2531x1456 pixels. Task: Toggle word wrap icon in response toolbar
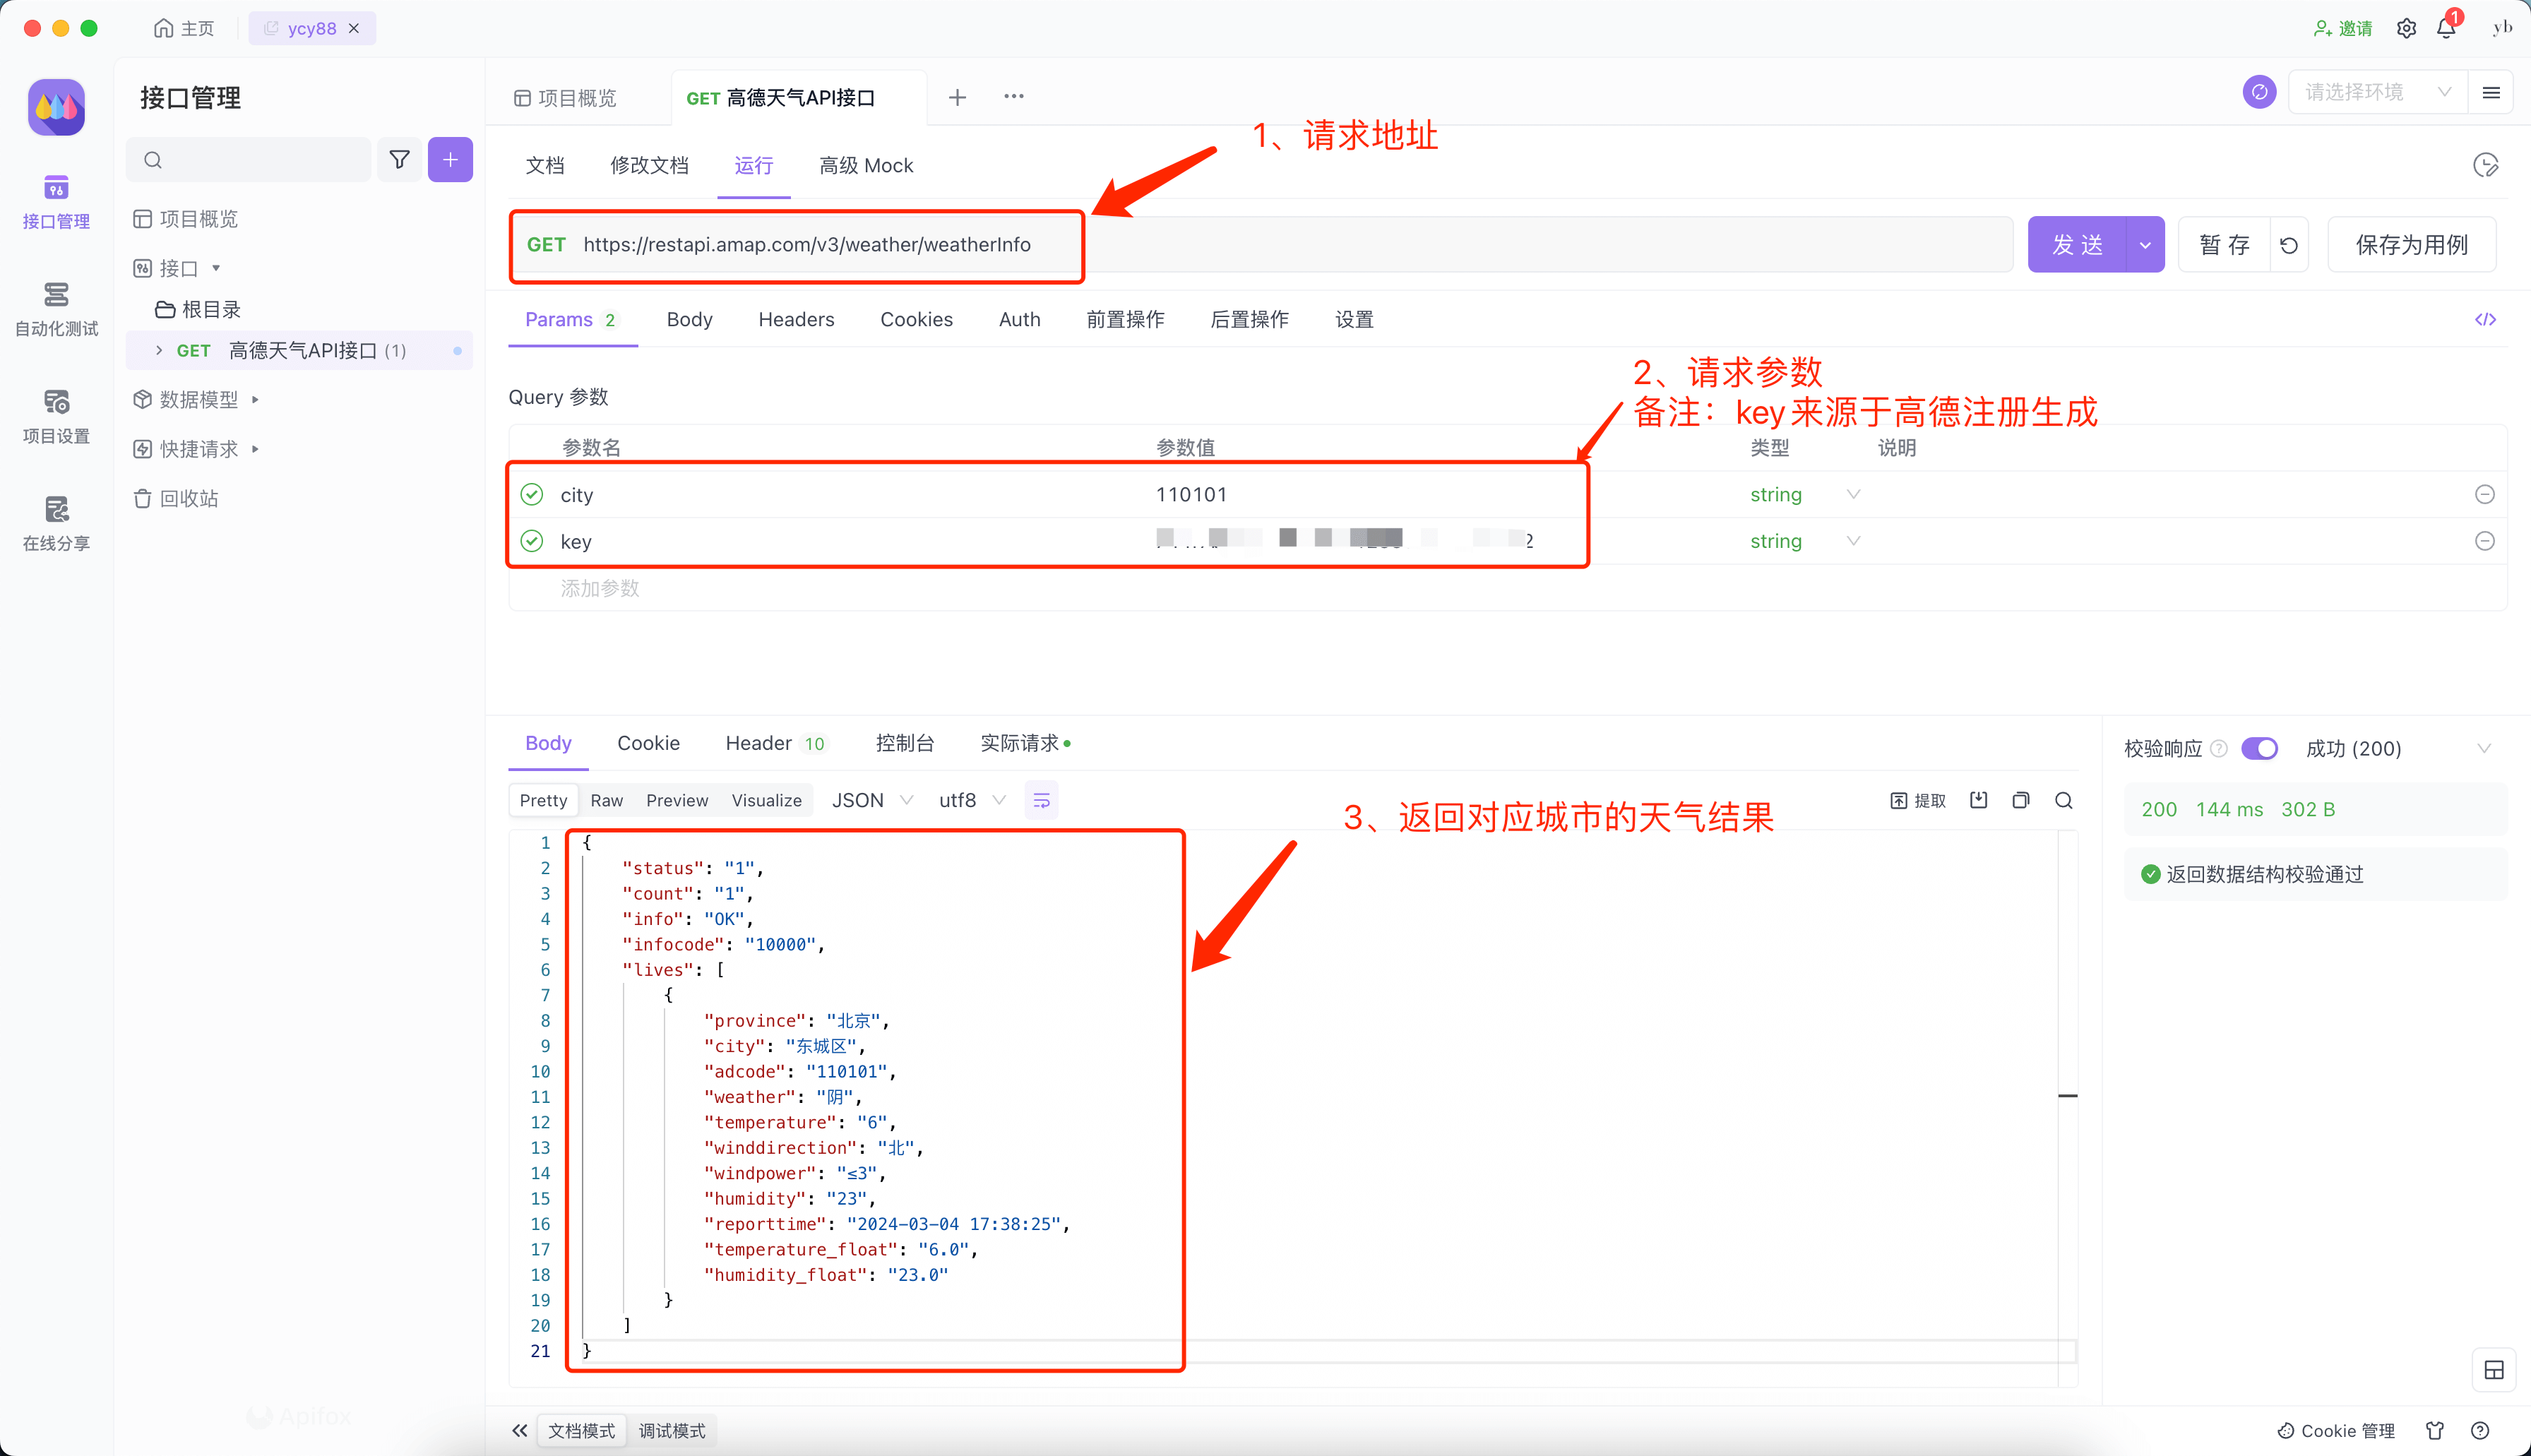1041,800
